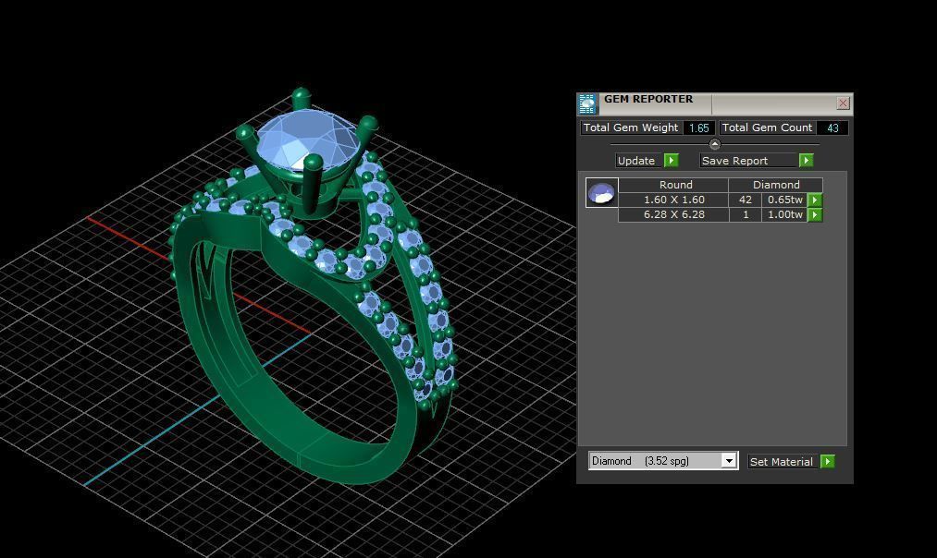
Task: Click the quantity cell showing 1
Action: click(746, 215)
